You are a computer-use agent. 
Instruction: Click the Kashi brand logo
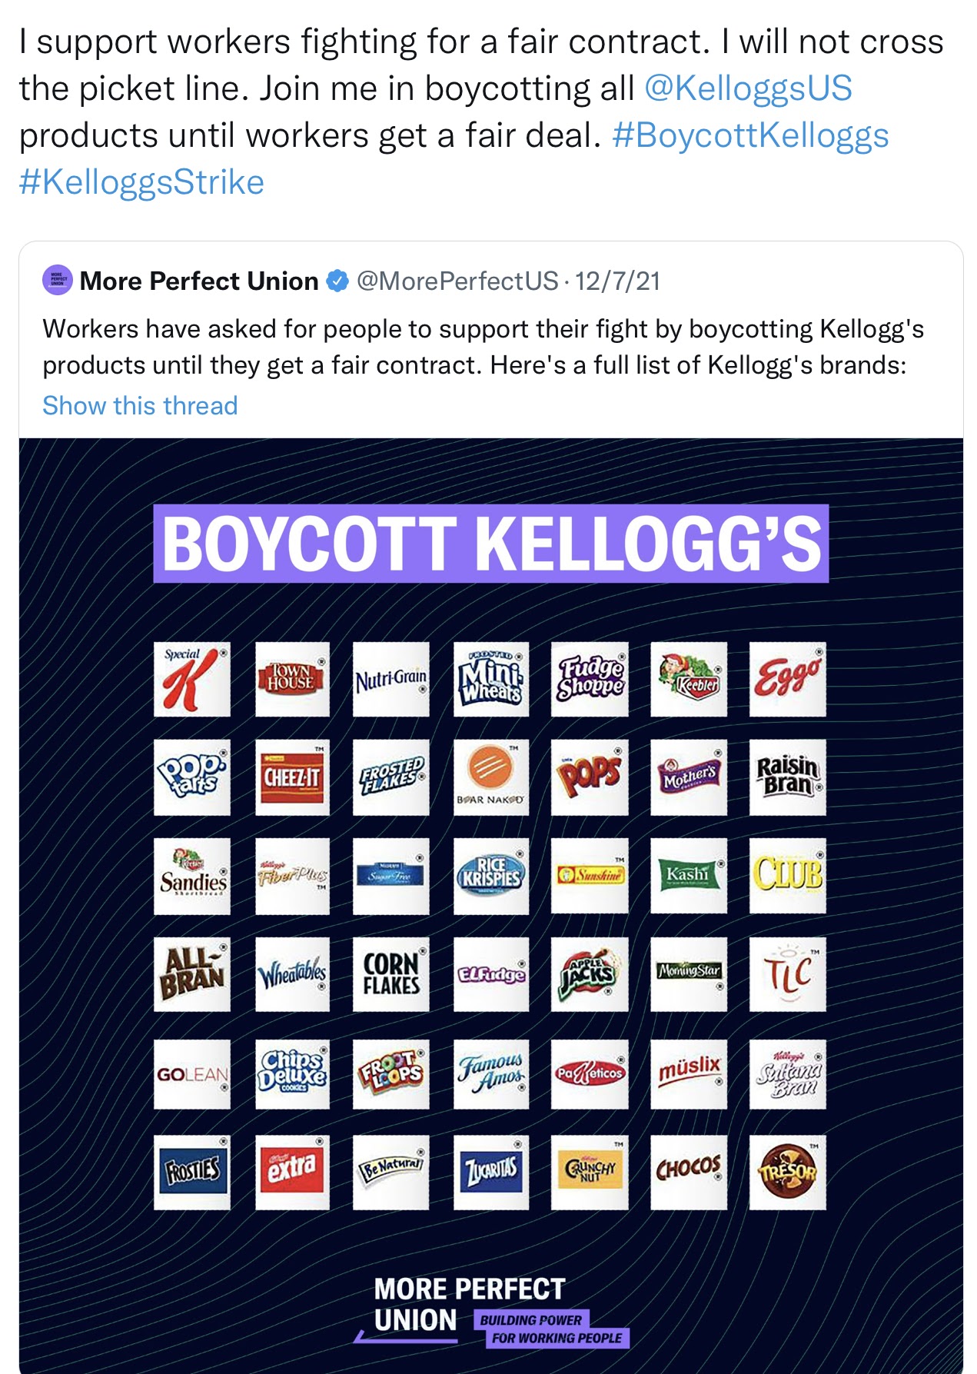689,875
